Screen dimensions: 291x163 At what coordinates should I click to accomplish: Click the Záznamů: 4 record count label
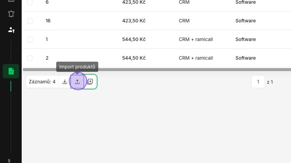[x=42, y=82]
